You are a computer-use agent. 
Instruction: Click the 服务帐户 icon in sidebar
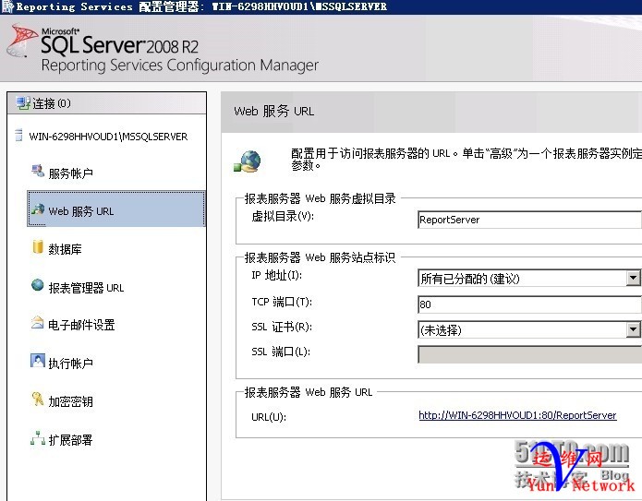(x=38, y=171)
